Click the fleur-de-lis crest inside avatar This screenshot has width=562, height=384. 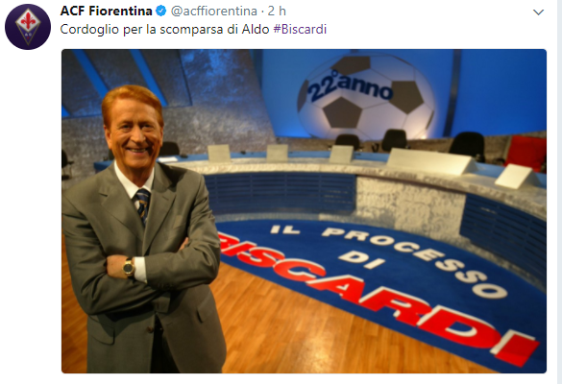28,26
